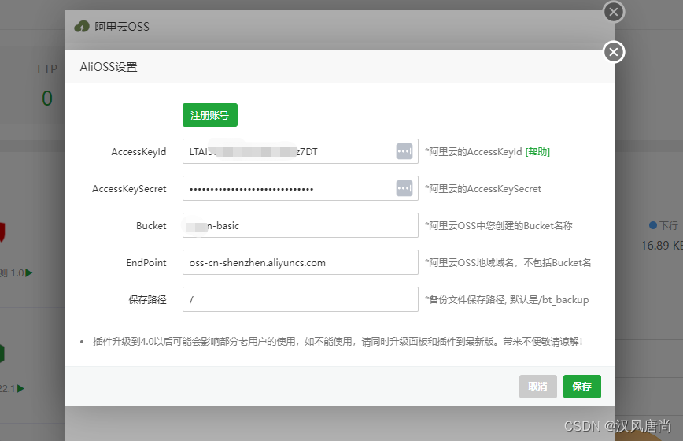Click the EndPoint input field
683x441 pixels.
(300, 262)
